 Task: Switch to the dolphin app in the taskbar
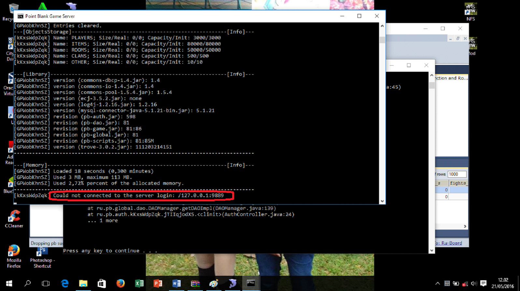click(232, 284)
